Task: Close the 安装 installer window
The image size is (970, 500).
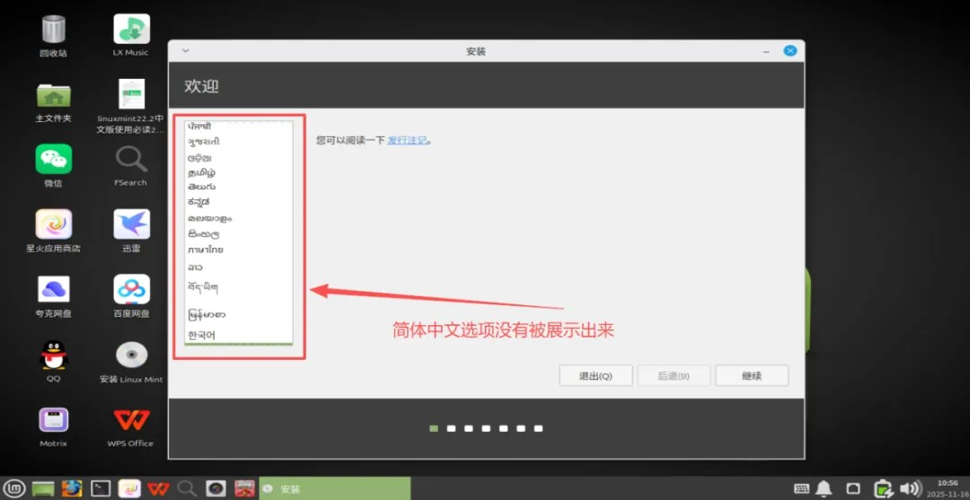Action: click(x=790, y=51)
